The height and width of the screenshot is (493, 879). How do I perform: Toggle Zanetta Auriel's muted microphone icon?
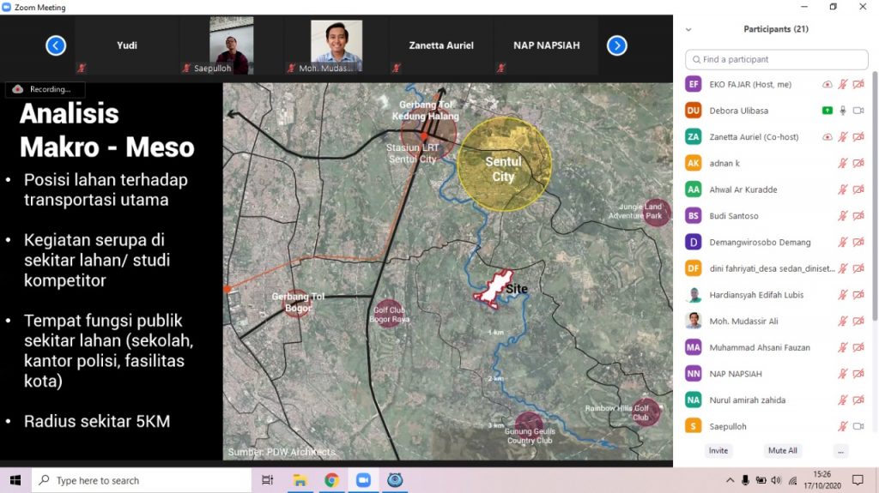pos(843,137)
